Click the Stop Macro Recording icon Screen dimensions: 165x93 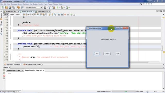68,14
